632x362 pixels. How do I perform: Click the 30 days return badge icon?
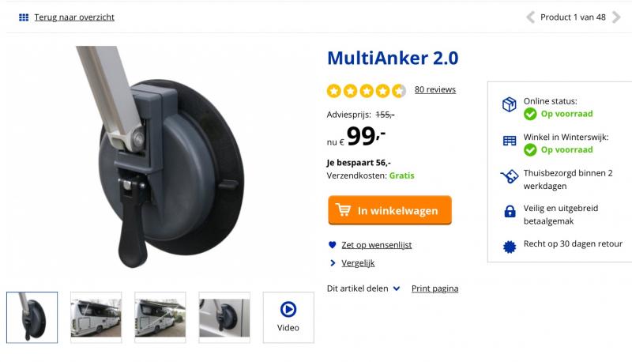click(x=510, y=247)
